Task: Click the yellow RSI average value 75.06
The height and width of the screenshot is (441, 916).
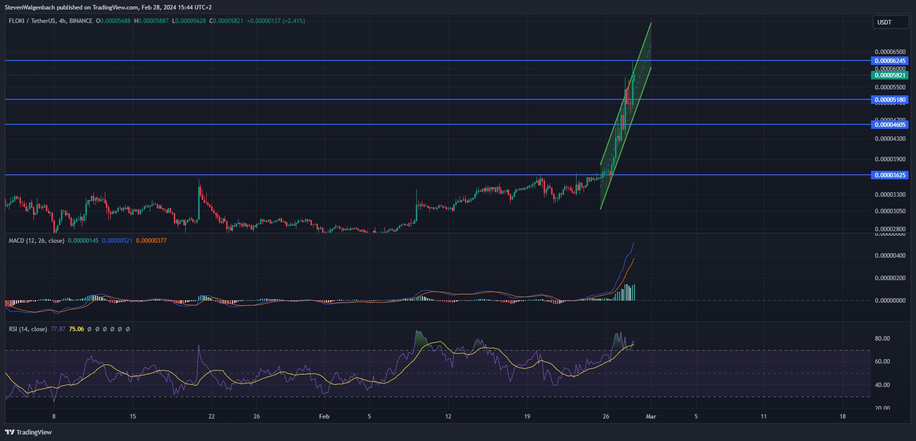Action: [x=76, y=329]
